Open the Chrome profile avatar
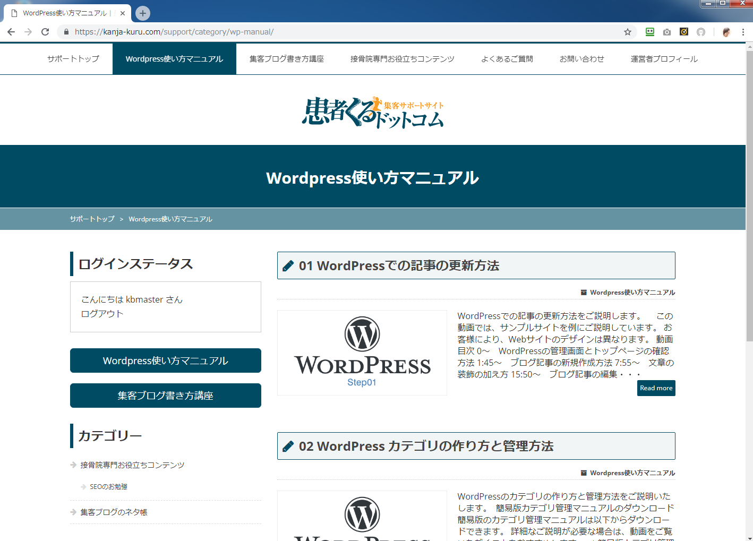The width and height of the screenshot is (753, 541). pos(726,32)
